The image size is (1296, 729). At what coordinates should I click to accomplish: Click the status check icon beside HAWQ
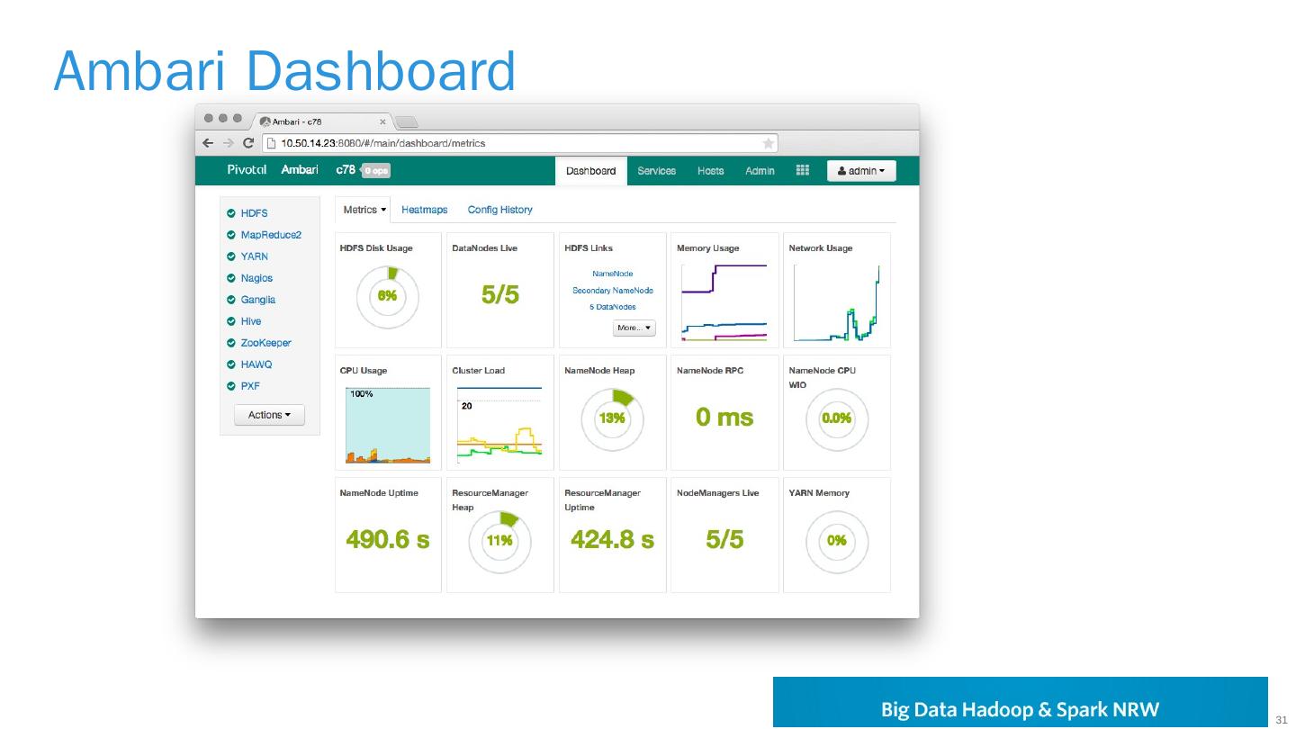[231, 364]
